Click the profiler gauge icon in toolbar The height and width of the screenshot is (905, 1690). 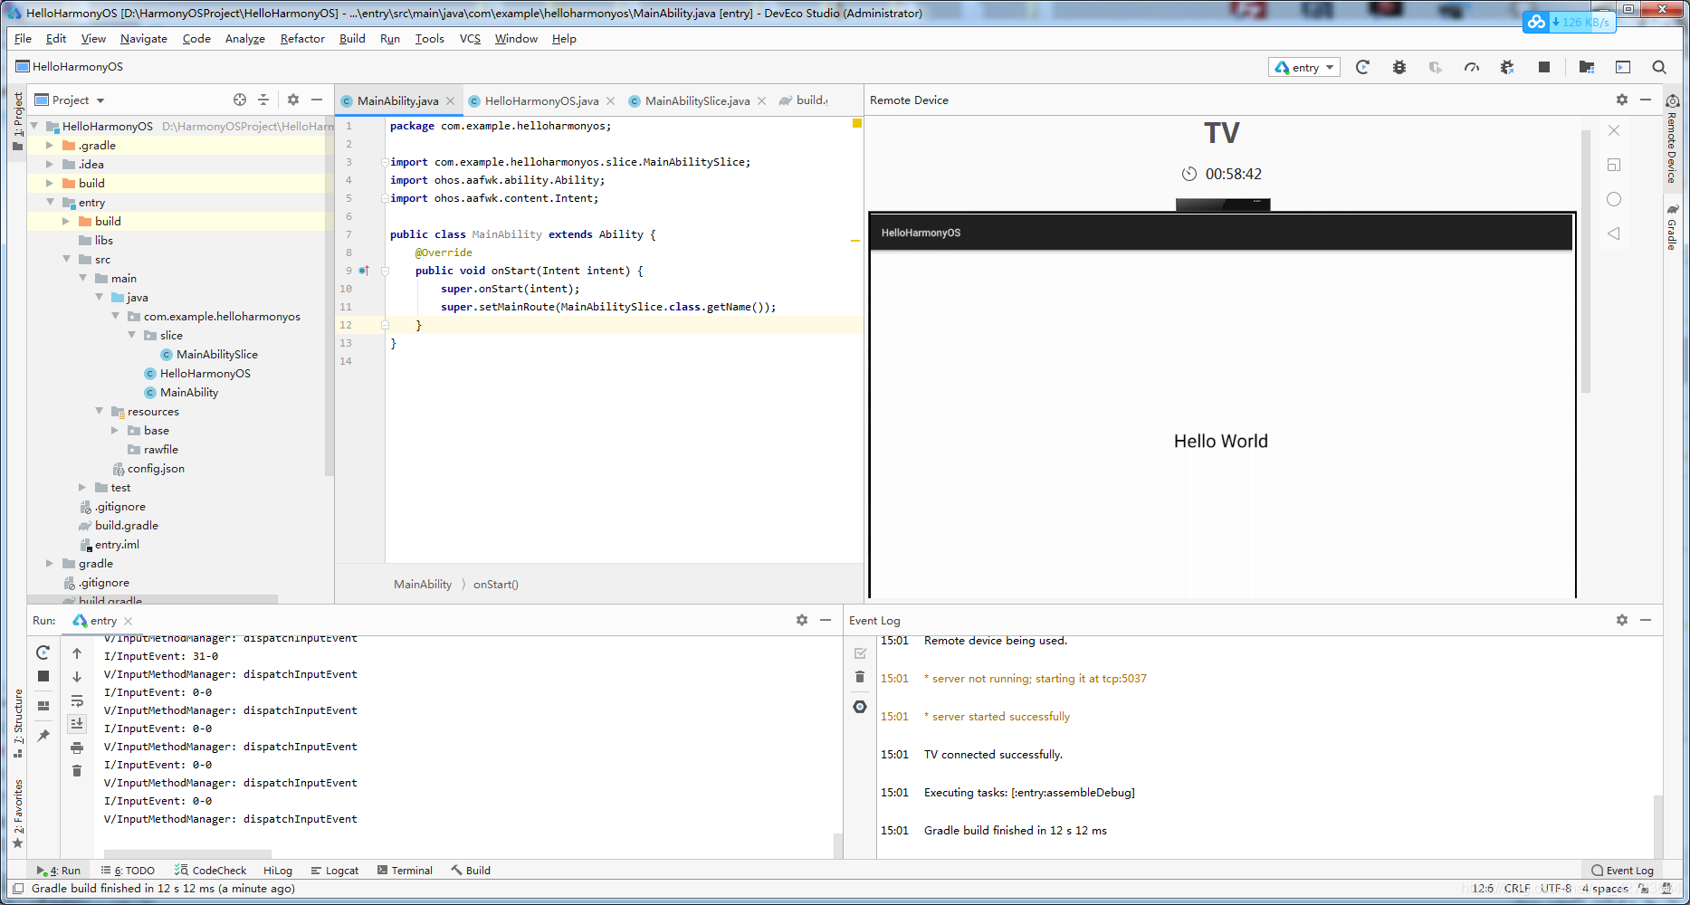(x=1472, y=67)
